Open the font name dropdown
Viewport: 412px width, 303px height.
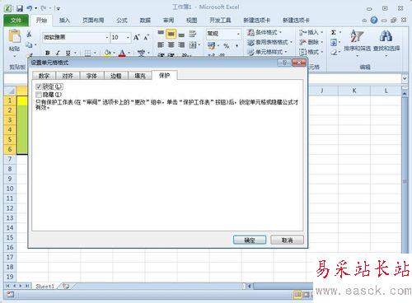pos(107,37)
